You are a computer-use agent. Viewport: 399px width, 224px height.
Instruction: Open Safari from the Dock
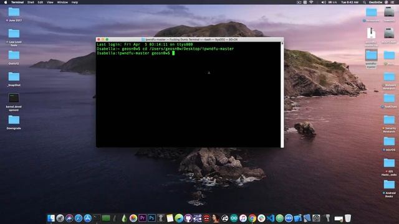pyautogui.click(x=79, y=218)
